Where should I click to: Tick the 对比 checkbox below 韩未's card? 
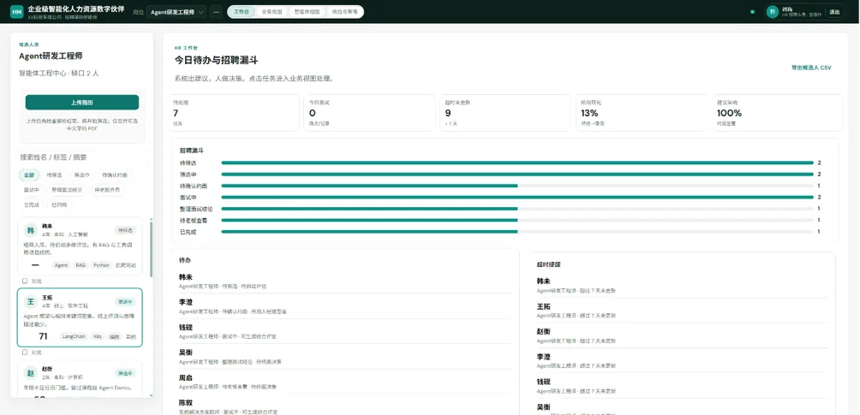point(25,281)
